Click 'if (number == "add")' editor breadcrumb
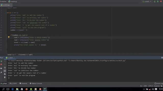This screenshot has width=163, height=91. (25, 55)
